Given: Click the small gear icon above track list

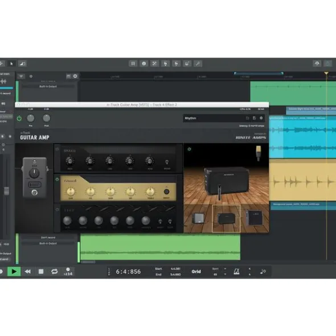Looking at the screenshot, I should click(x=31, y=76).
